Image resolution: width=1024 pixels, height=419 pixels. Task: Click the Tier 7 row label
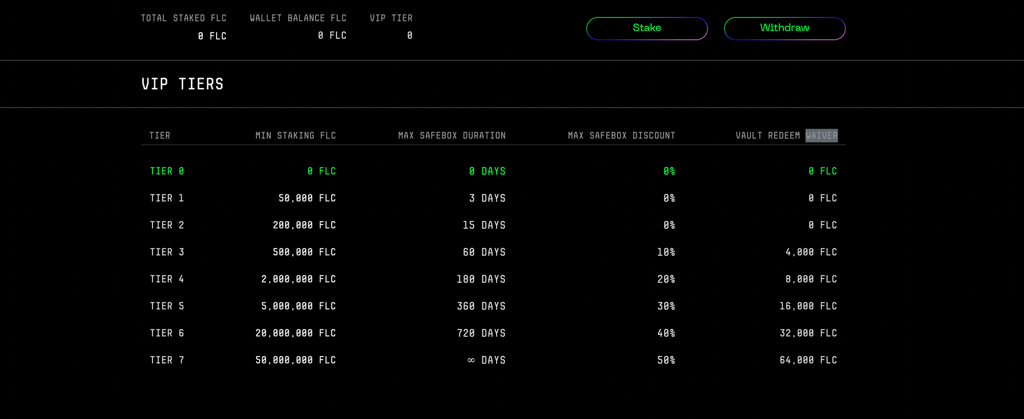point(167,361)
